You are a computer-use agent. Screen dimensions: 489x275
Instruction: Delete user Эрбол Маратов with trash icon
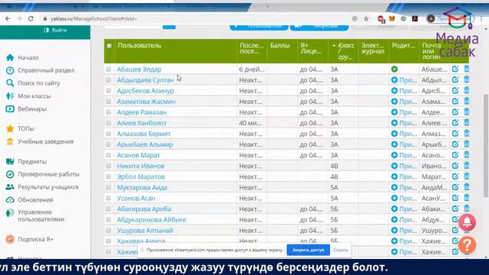tap(467, 176)
